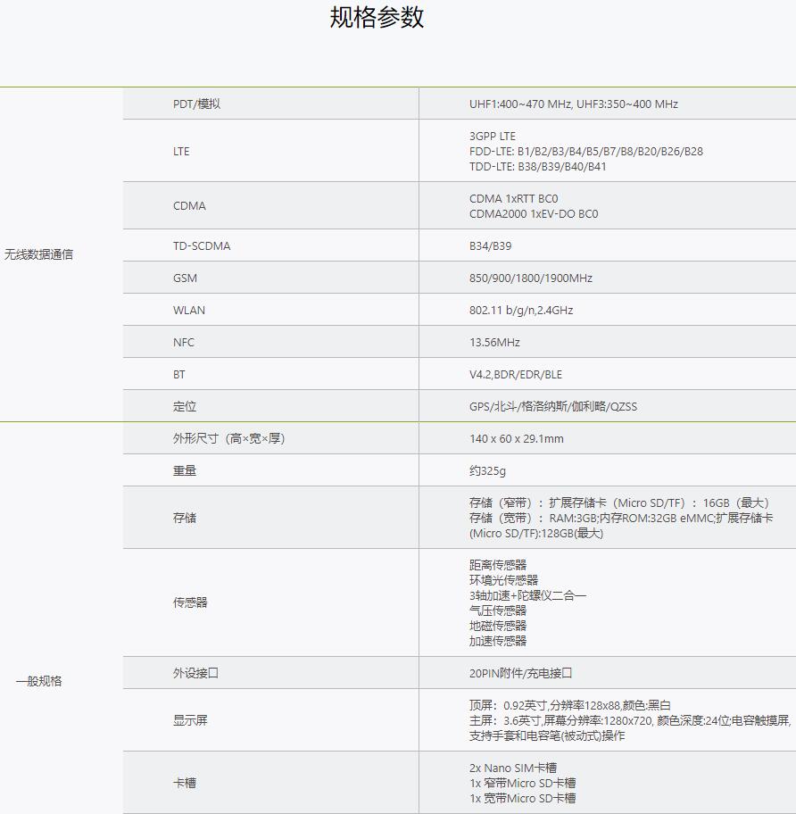The height and width of the screenshot is (814, 796).
Task: Select the 无线数据通信 category label
Action: click(39, 254)
